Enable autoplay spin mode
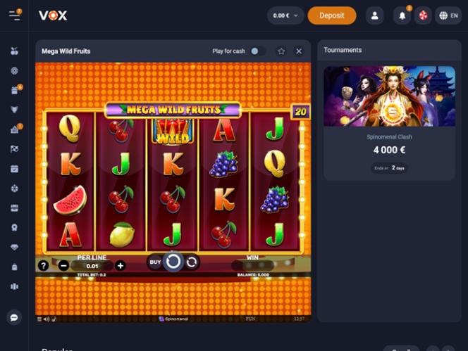The width and height of the screenshot is (468, 351). point(192,262)
